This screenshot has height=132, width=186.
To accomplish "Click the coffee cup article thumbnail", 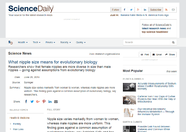I will point(130,100).
